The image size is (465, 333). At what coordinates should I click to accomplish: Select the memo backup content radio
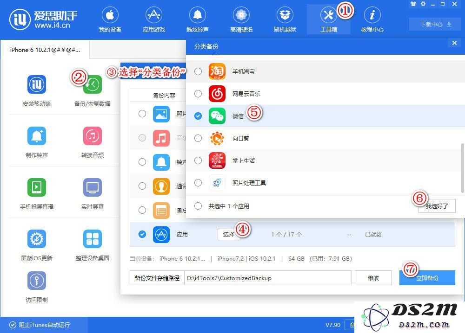[x=142, y=210]
